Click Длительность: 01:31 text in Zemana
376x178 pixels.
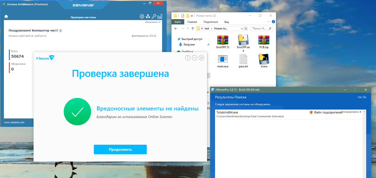tap(144, 36)
